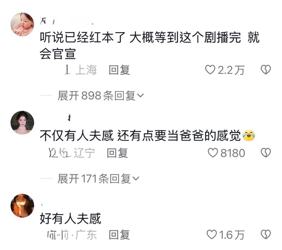The height and width of the screenshot is (250, 282).
Task: Click the 不仅有人夫感 comment text
Action: pyautogui.click(x=140, y=136)
